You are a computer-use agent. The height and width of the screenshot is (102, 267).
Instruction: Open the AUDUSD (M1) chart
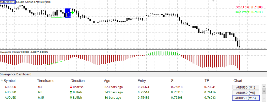pos(245,87)
